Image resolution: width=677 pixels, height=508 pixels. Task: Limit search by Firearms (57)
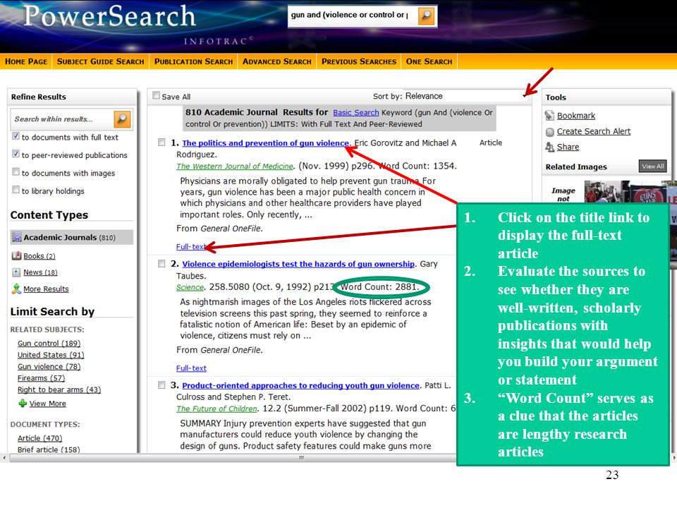click(x=41, y=378)
